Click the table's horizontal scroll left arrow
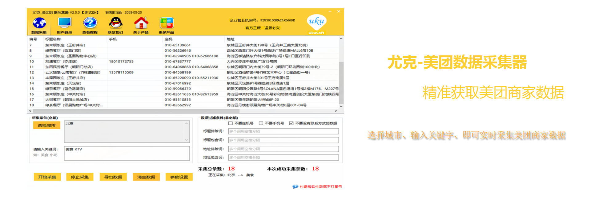 tap(30, 110)
